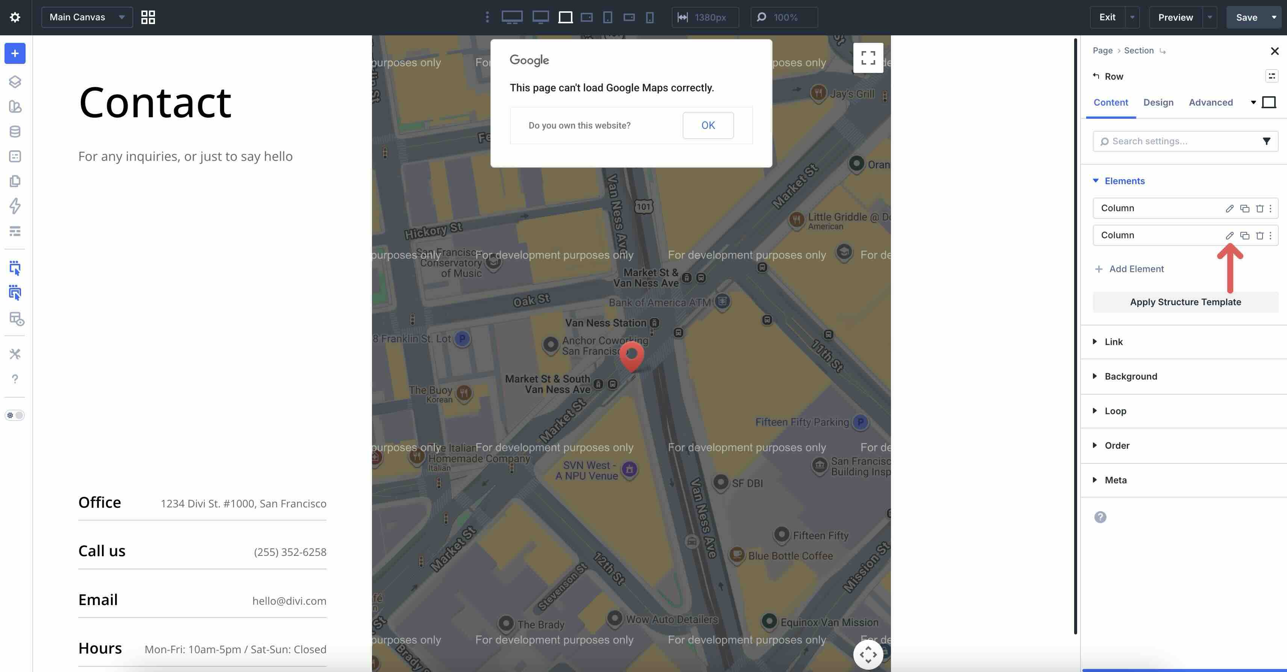Switch to tablet preview mode
This screenshot has height=672, width=1287.
point(607,17)
